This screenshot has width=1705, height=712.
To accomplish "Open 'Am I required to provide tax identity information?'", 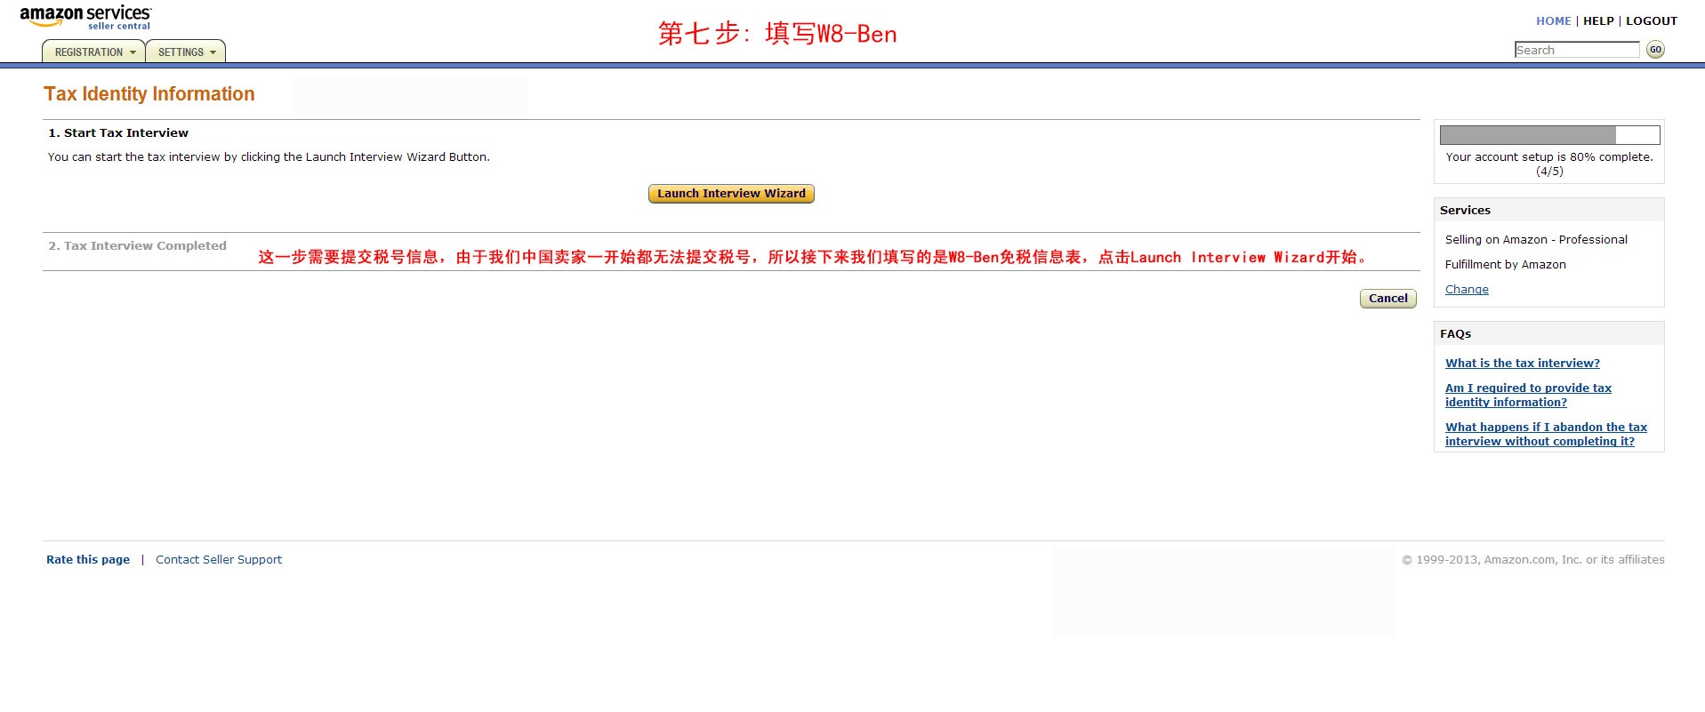I will [x=1528, y=395].
